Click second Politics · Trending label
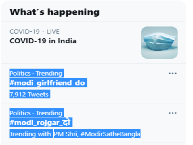The image size is (193, 145). tap(36, 113)
